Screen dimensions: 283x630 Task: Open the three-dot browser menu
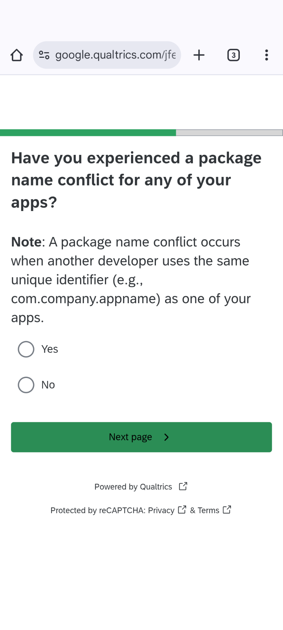pos(267,55)
